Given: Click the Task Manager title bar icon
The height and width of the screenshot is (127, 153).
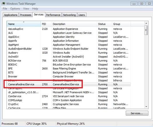Looking at the screenshot, I should click(x=3, y=4).
